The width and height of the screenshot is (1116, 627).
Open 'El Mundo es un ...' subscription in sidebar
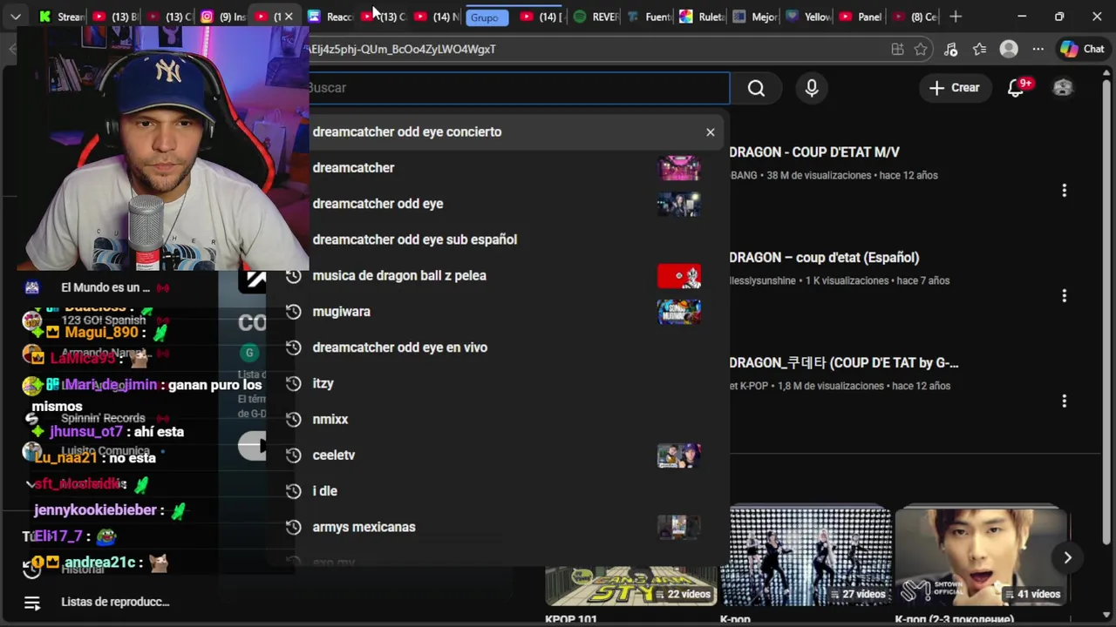coord(105,287)
